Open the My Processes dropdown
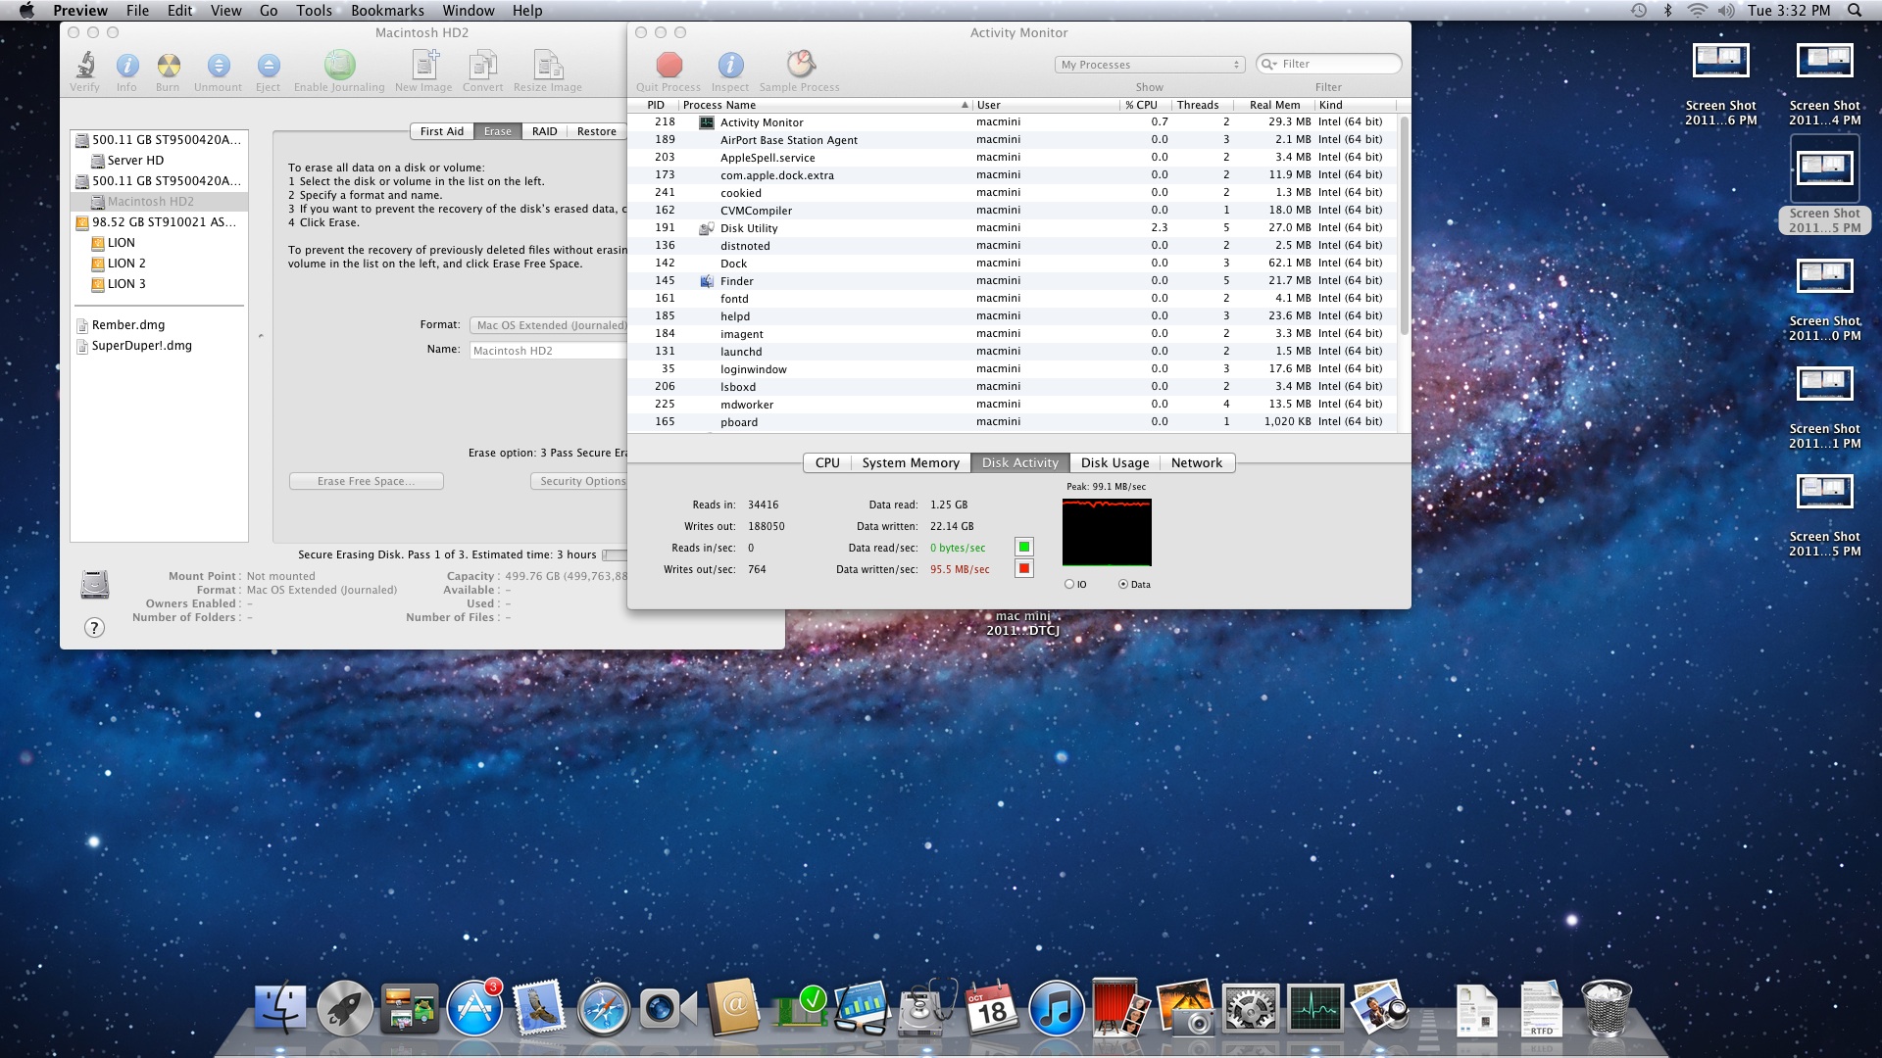Image resolution: width=1882 pixels, height=1058 pixels. (1150, 65)
